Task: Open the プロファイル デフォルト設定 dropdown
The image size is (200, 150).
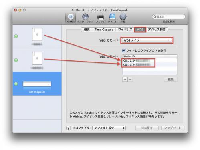Action: click(x=109, y=128)
